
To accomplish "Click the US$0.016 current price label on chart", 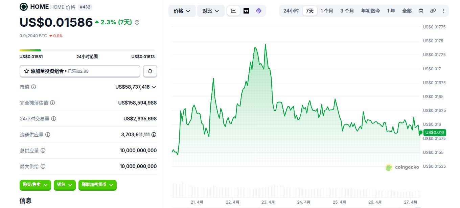I will pyautogui.click(x=435, y=132).
